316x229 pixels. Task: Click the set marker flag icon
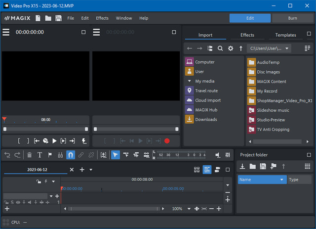pos(50,155)
